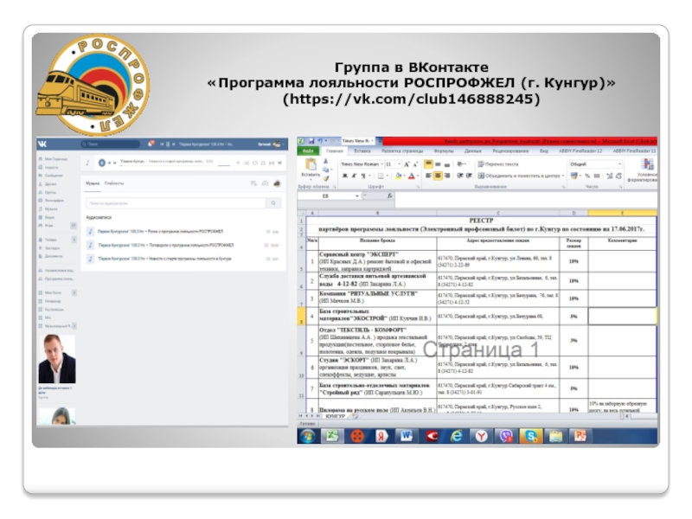Expand the fill color dropdown arrow
Screen dimensions: 692x519
[404, 176]
